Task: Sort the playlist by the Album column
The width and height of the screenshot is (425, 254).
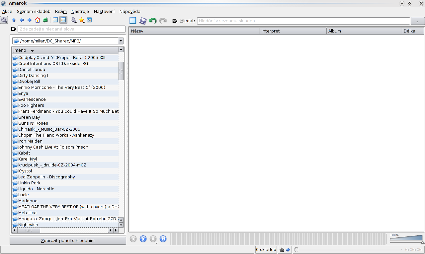Action: click(364, 31)
